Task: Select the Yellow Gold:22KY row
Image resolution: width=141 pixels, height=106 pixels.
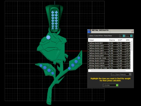Action: pyautogui.click(x=109, y=56)
